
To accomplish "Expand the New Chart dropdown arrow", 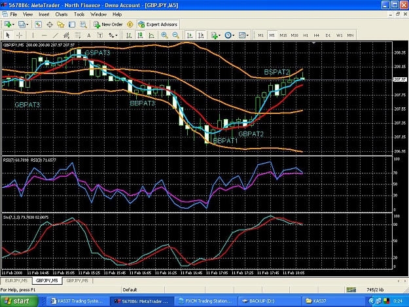I will coord(13,24).
